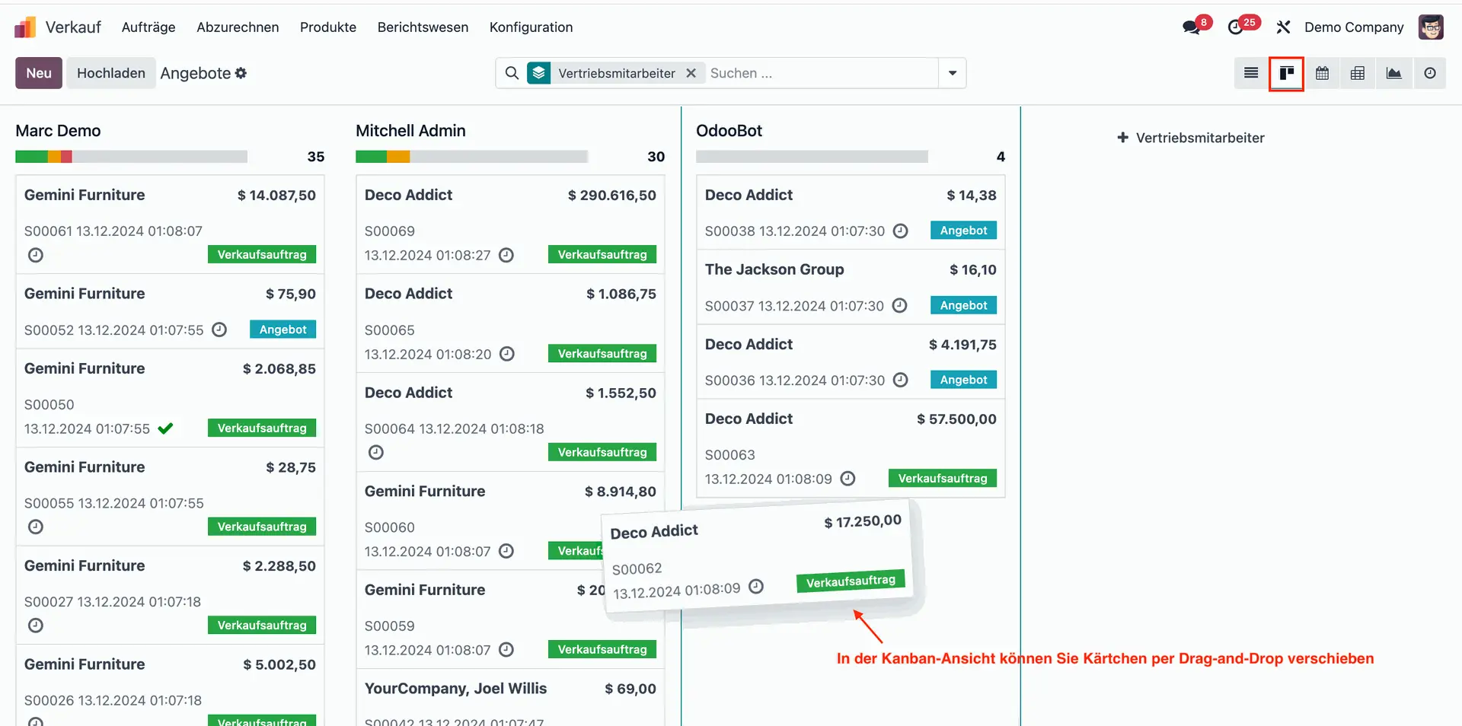Switch to Kanban view
This screenshot has height=726, width=1462.
pyautogui.click(x=1287, y=73)
